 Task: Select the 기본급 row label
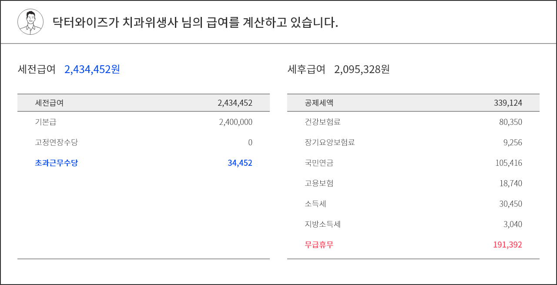pos(46,122)
